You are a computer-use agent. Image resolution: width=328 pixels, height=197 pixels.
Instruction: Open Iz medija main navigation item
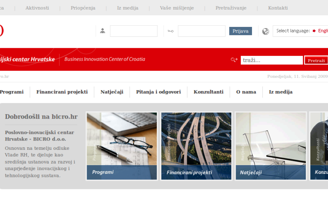click(281, 92)
